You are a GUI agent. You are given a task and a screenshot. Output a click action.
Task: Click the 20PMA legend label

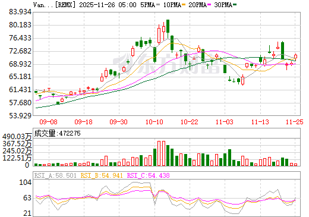(197, 5)
